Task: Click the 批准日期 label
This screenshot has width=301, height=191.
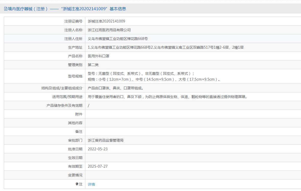Action: [75, 149]
